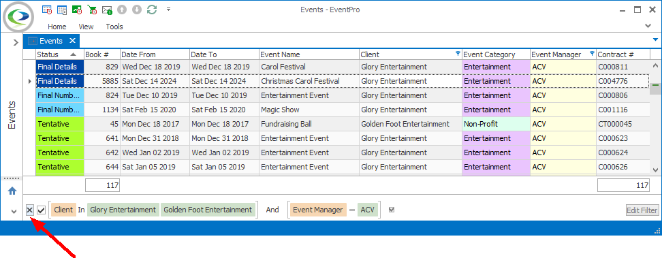Click book number 829 cell
Viewport: 662px width, 258px height.
[x=101, y=67]
